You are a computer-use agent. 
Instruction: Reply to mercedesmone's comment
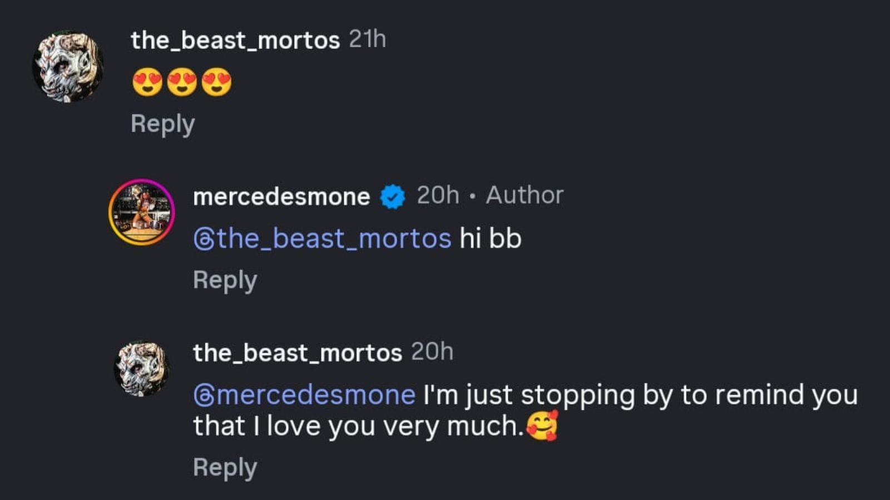tap(225, 280)
